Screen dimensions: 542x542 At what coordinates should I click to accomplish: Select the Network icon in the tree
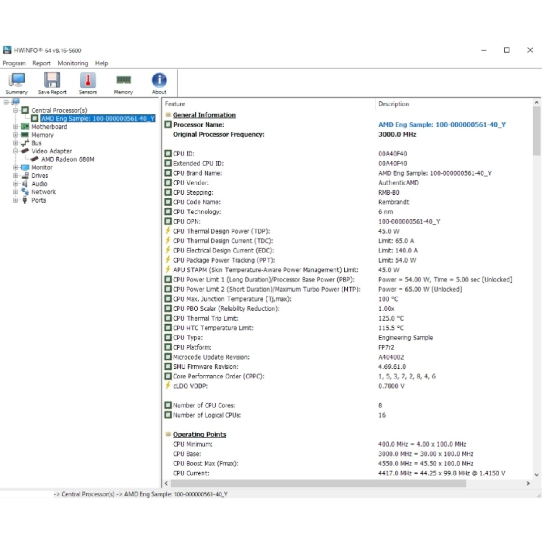[x=25, y=192]
